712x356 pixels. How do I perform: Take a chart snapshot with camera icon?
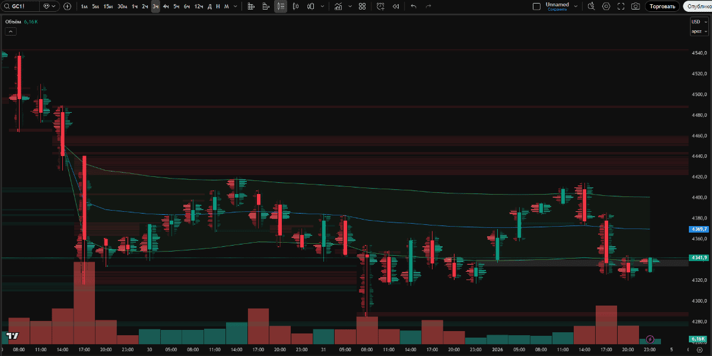(635, 7)
